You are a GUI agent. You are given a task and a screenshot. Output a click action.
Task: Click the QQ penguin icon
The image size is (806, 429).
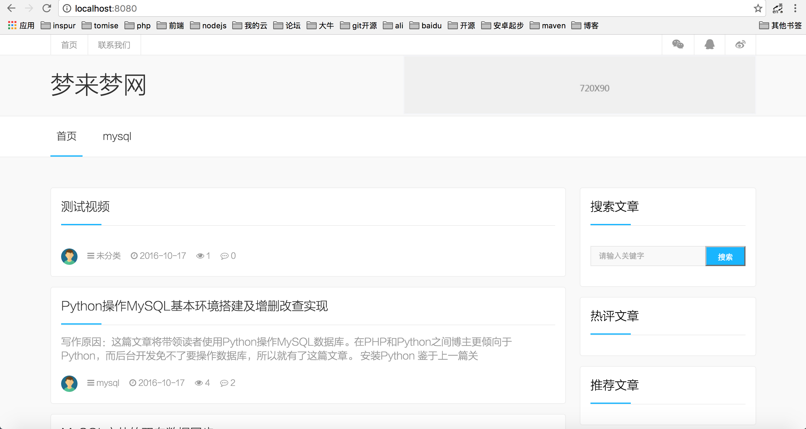709,45
